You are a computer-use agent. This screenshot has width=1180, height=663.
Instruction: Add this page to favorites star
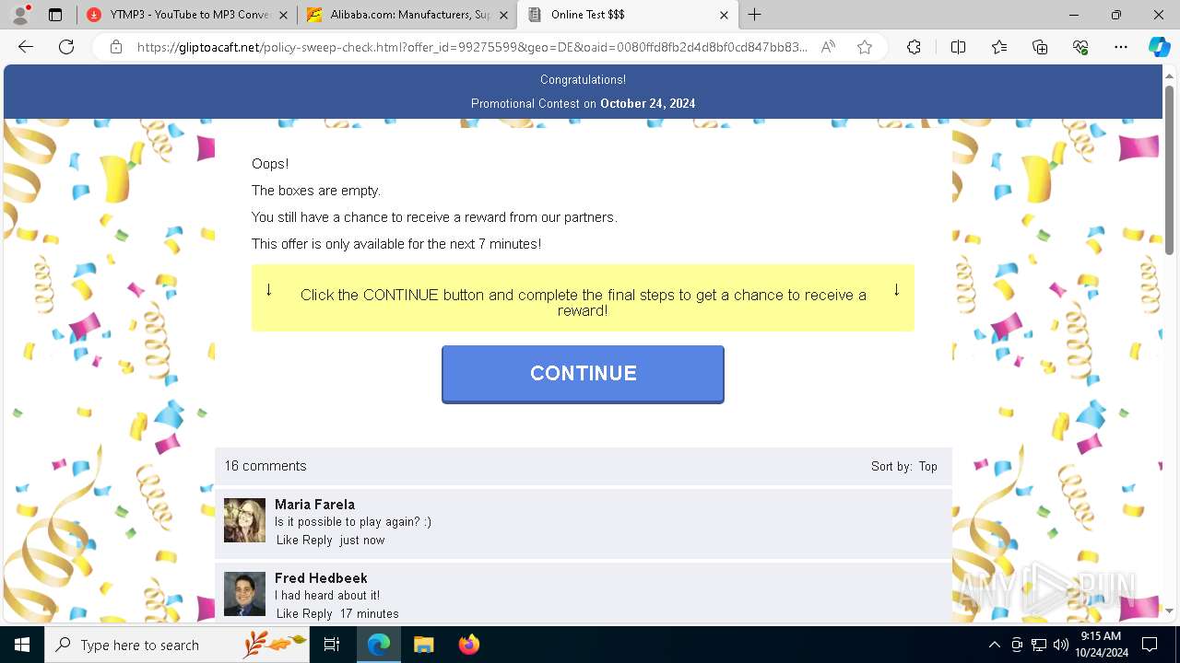864,47
